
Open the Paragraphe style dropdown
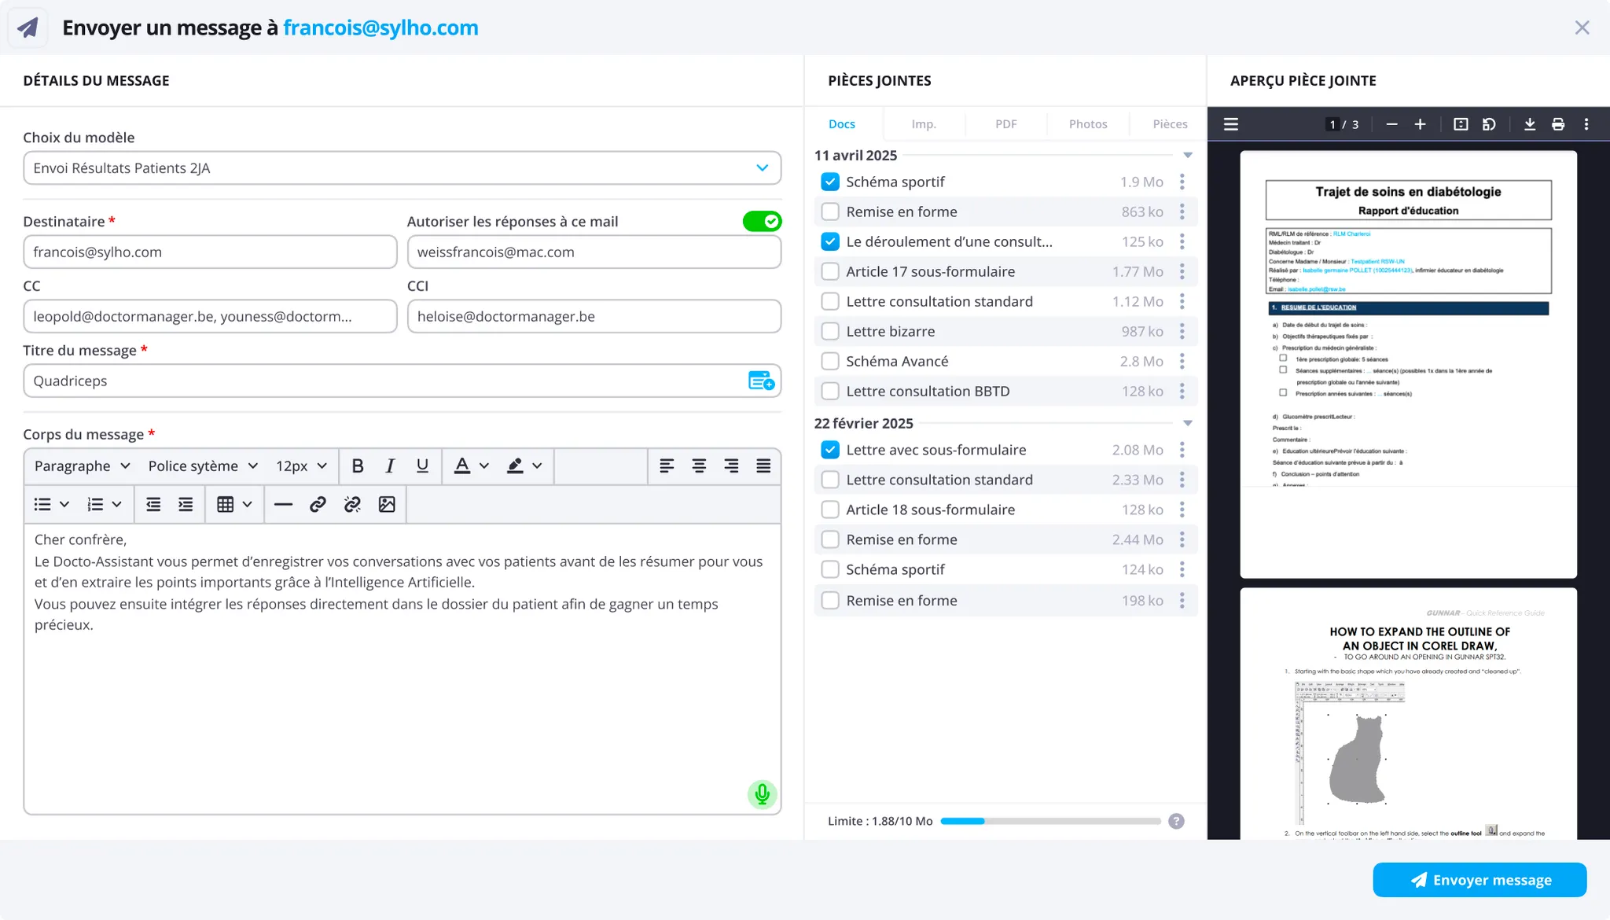(x=82, y=466)
